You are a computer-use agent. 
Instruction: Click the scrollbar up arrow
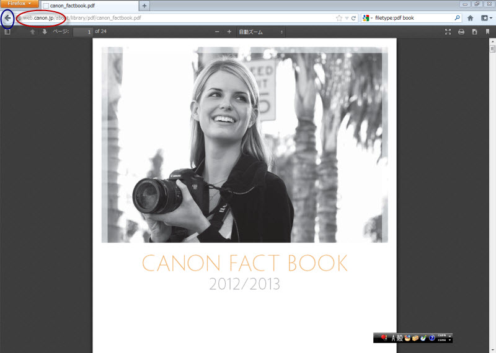[x=492, y=41]
